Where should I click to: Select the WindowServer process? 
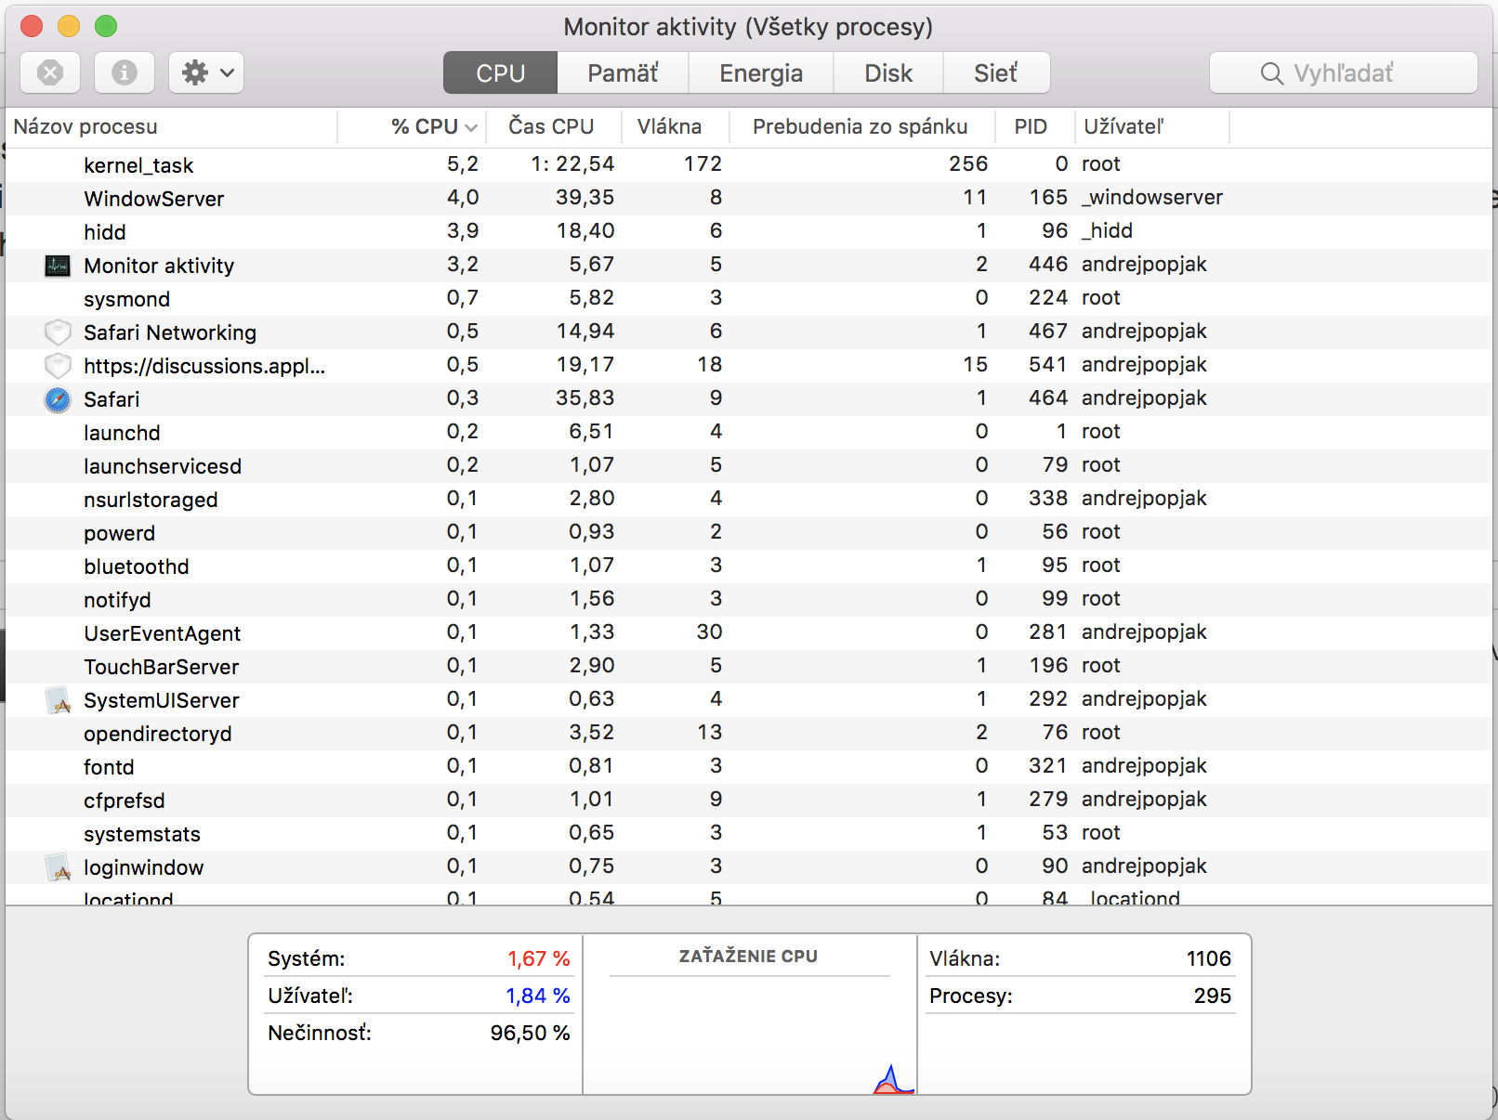pos(749,199)
